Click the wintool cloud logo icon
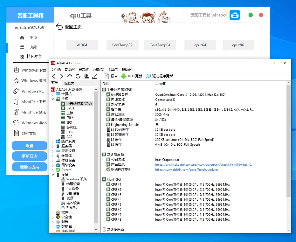This screenshot has width=296, height=242. [235, 15]
